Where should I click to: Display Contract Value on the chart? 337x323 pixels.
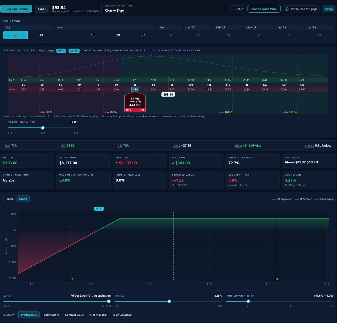coord(74,315)
